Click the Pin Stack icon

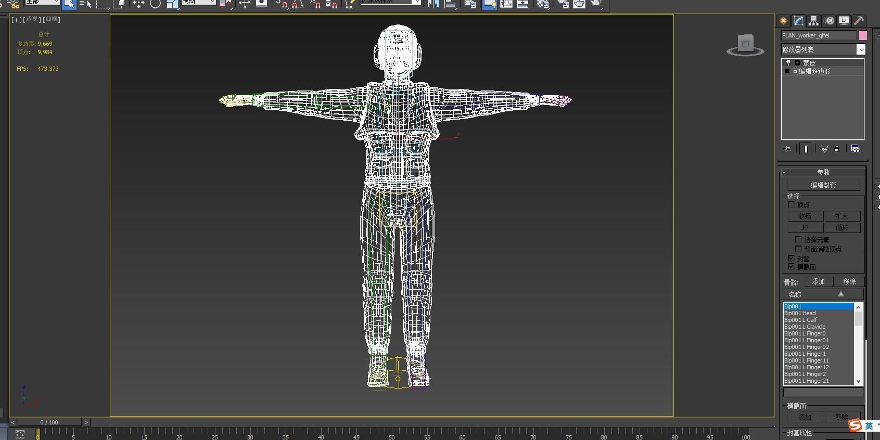[788, 149]
